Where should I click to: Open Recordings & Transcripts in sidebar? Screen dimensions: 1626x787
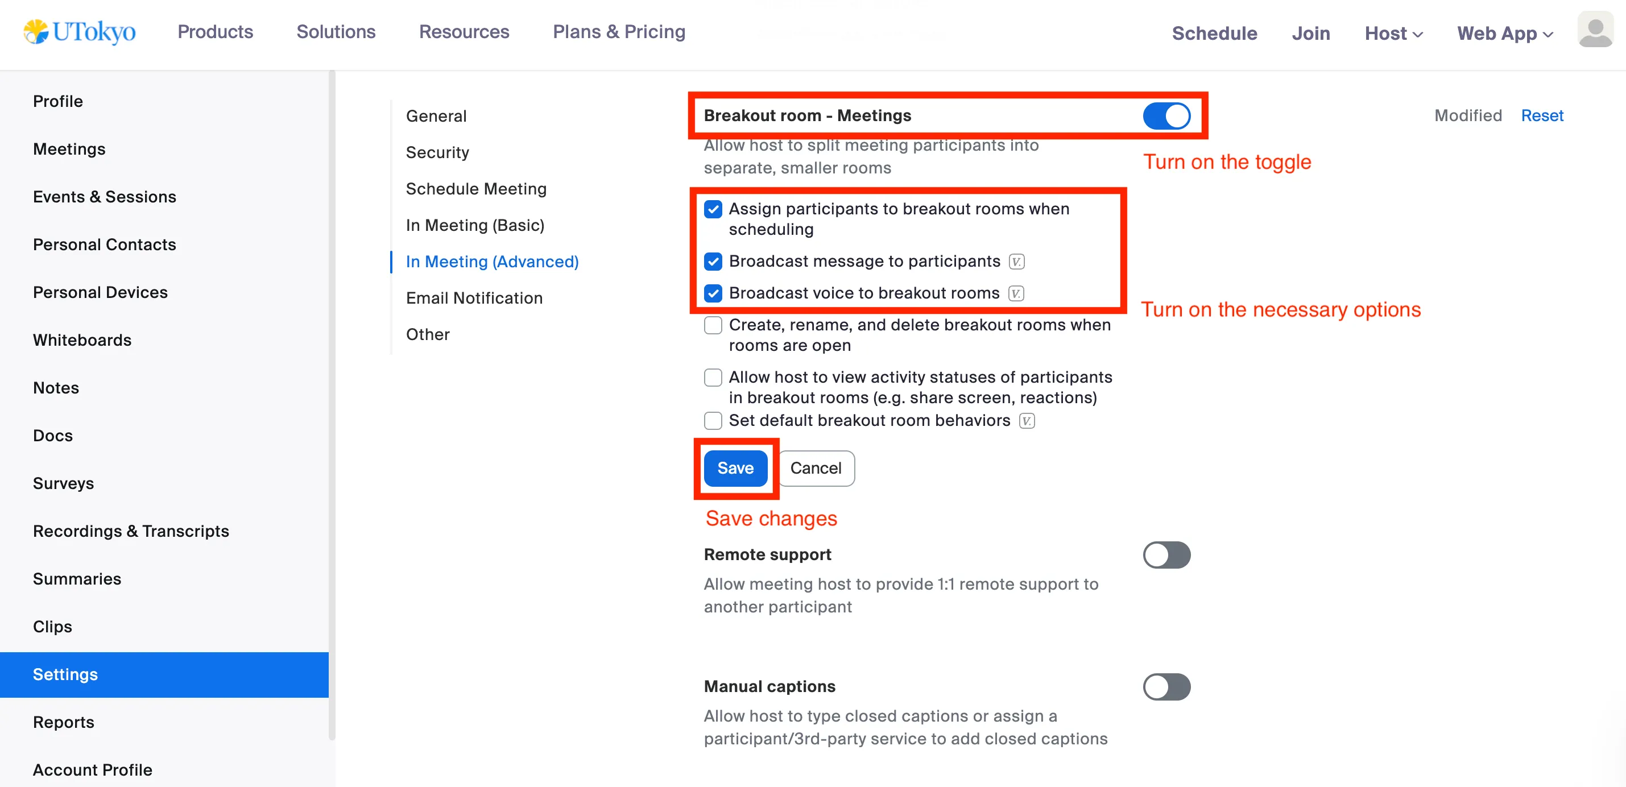coord(131,532)
